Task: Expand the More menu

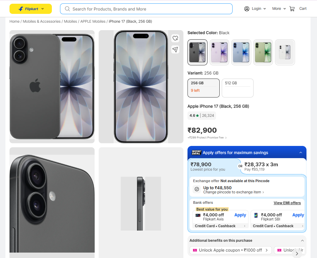Action: (x=279, y=9)
